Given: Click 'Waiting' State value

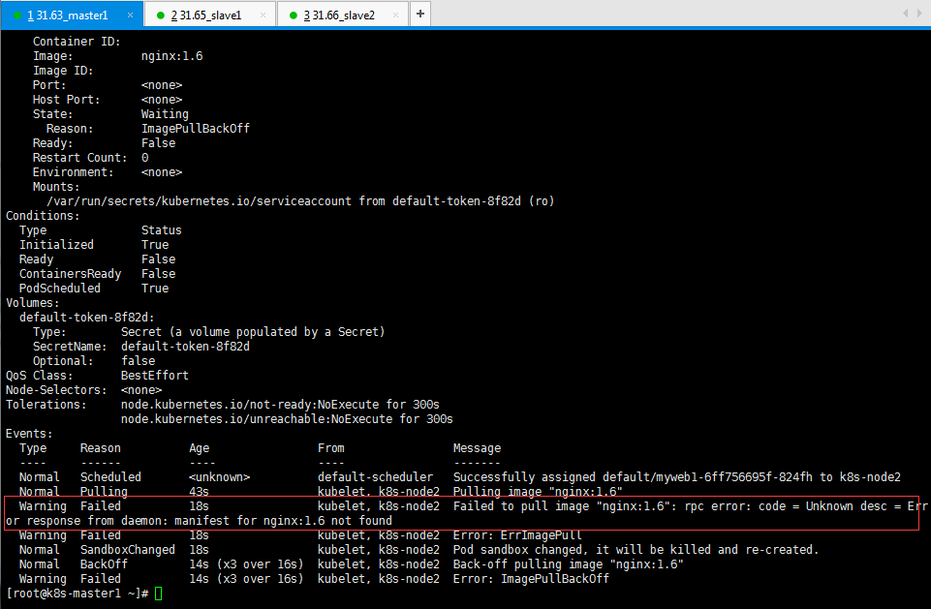Looking at the screenshot, I should (165, 114).
